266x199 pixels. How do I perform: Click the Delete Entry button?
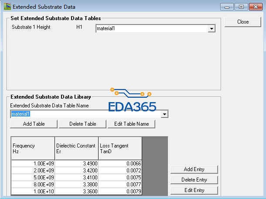[194, 180]
